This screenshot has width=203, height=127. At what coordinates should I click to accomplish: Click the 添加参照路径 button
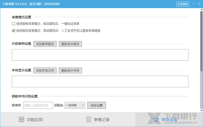click(45, 44)
